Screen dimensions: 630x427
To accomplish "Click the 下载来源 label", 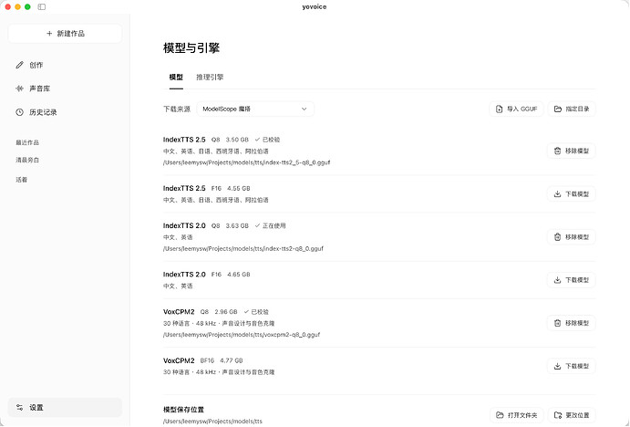I will pyautogui.click(x=177, y=109).
